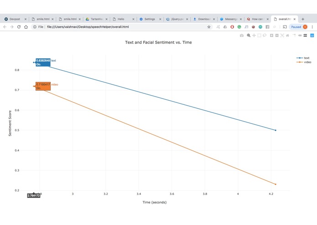Autoscale the plot axes
This screenshot has height=225, width=317.
pyautogui.click(x=282, y=36)
